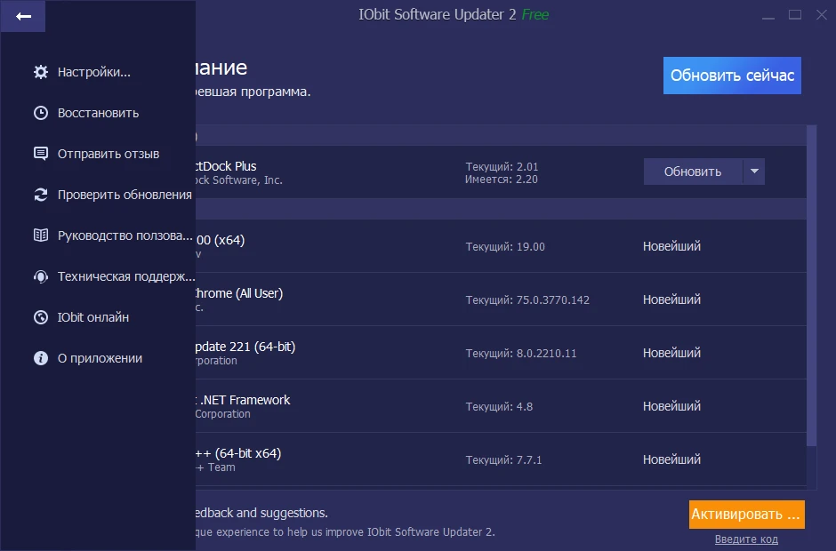836x551 pixels.
Task: Click the Введите код link
Action: click(746, 539)
